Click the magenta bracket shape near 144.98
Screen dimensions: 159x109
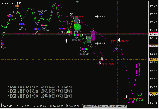click(138, 69)
